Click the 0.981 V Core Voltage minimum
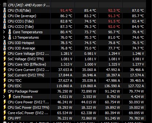The height and width of the screenshot is (123, 152). click(x=90, y=54)
